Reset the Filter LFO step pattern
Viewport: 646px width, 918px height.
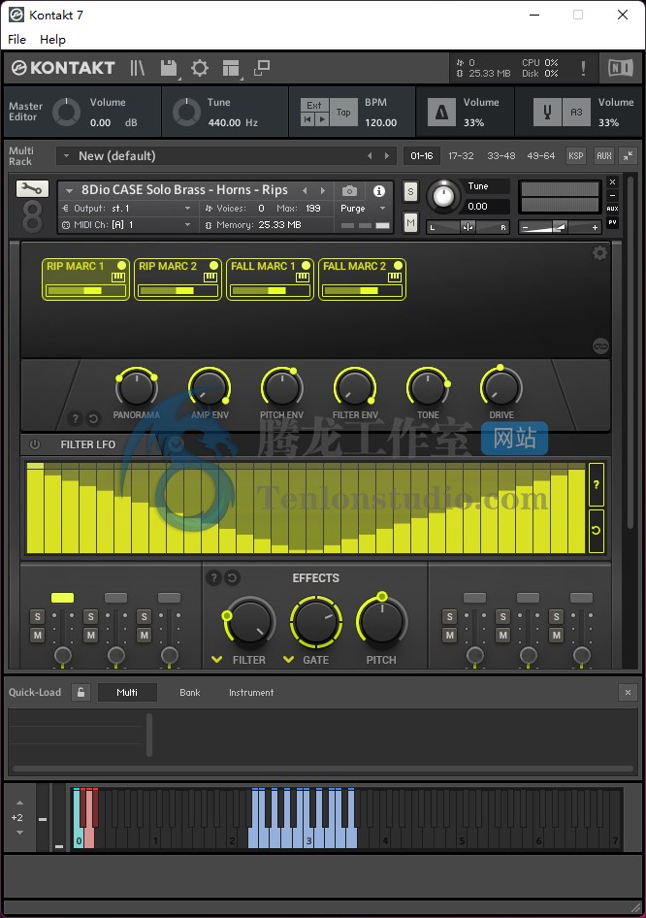coord(597,530)
